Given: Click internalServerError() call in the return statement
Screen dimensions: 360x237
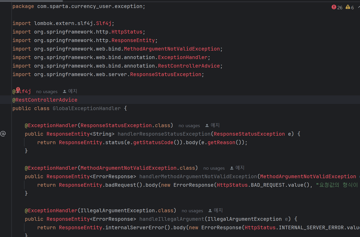Looking at the screenshot, I should 138,227.
